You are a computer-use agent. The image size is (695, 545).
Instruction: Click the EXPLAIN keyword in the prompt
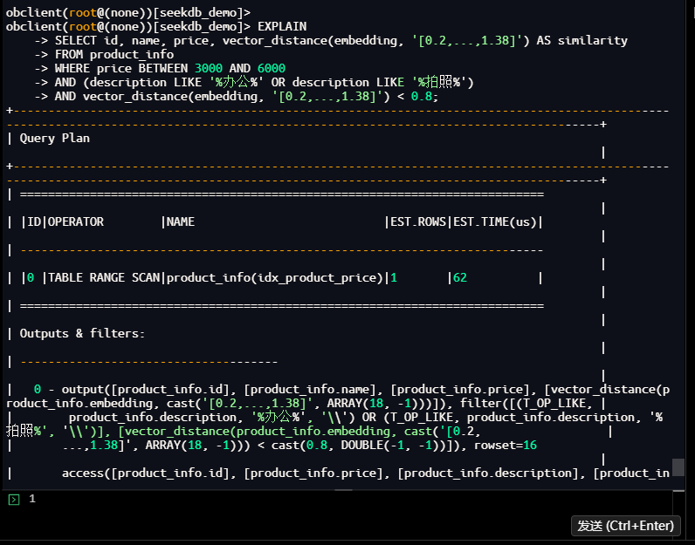pos(282,26)
